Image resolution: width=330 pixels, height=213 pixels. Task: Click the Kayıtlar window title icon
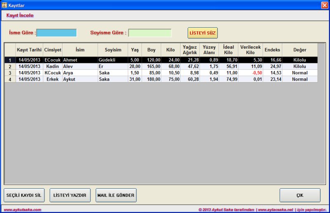pos(4,5)
